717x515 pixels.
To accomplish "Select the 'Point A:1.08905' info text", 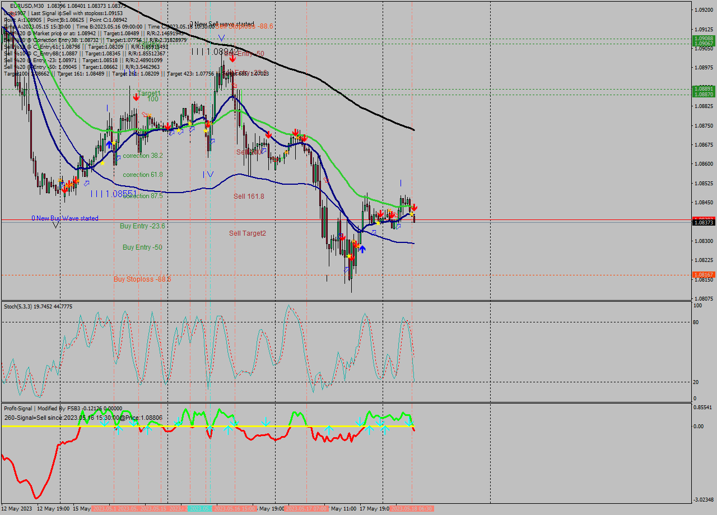I will [x=22, y=20].
